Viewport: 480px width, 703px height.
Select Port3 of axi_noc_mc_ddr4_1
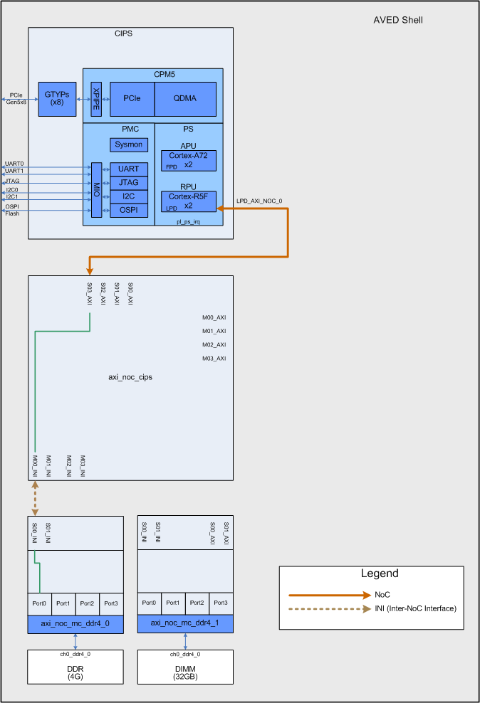(221, 603)
